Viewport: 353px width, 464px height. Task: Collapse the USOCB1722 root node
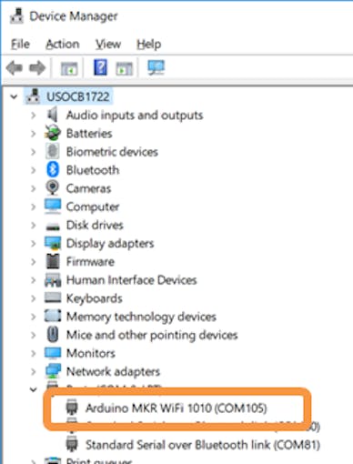tap(14, 96)
